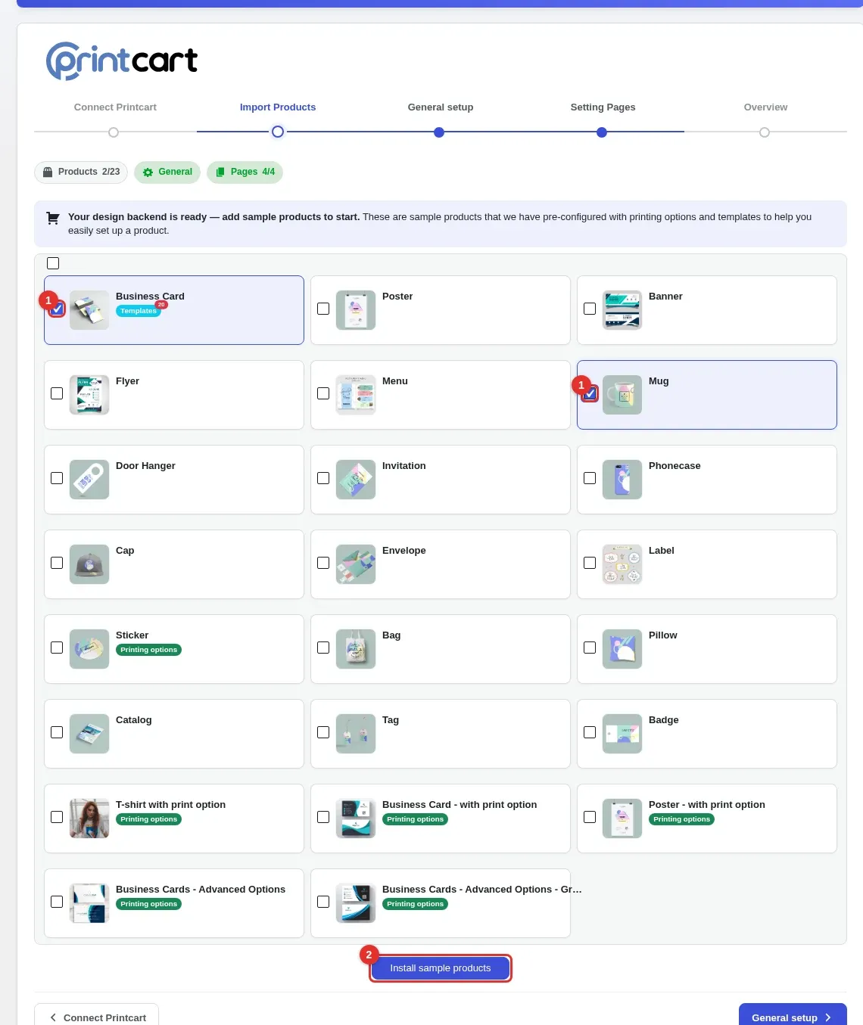This screenshot has height=1025, width=863.
Task: Open the Setting Pages step
Action: click(603, 107)
